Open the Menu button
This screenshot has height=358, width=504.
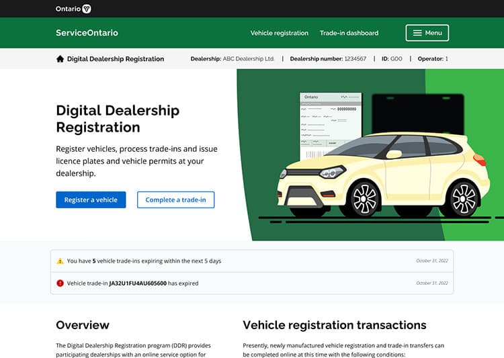[x=427, y=33]
